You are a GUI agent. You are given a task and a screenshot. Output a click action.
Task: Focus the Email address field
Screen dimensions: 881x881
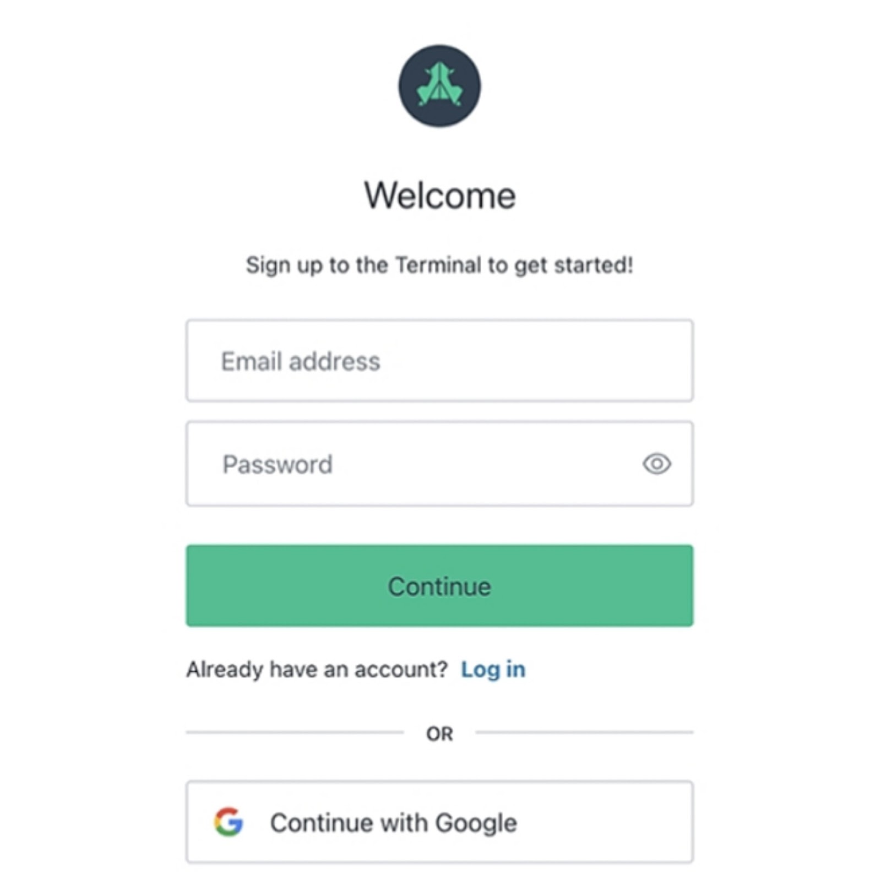click(x=439, y=361)
